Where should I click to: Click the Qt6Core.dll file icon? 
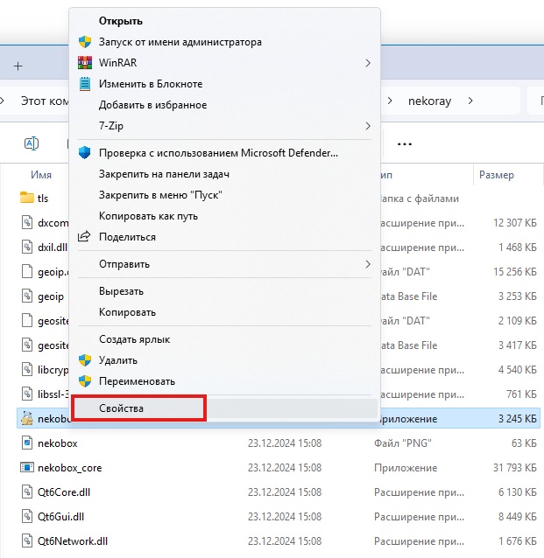(x=26, y=492)
